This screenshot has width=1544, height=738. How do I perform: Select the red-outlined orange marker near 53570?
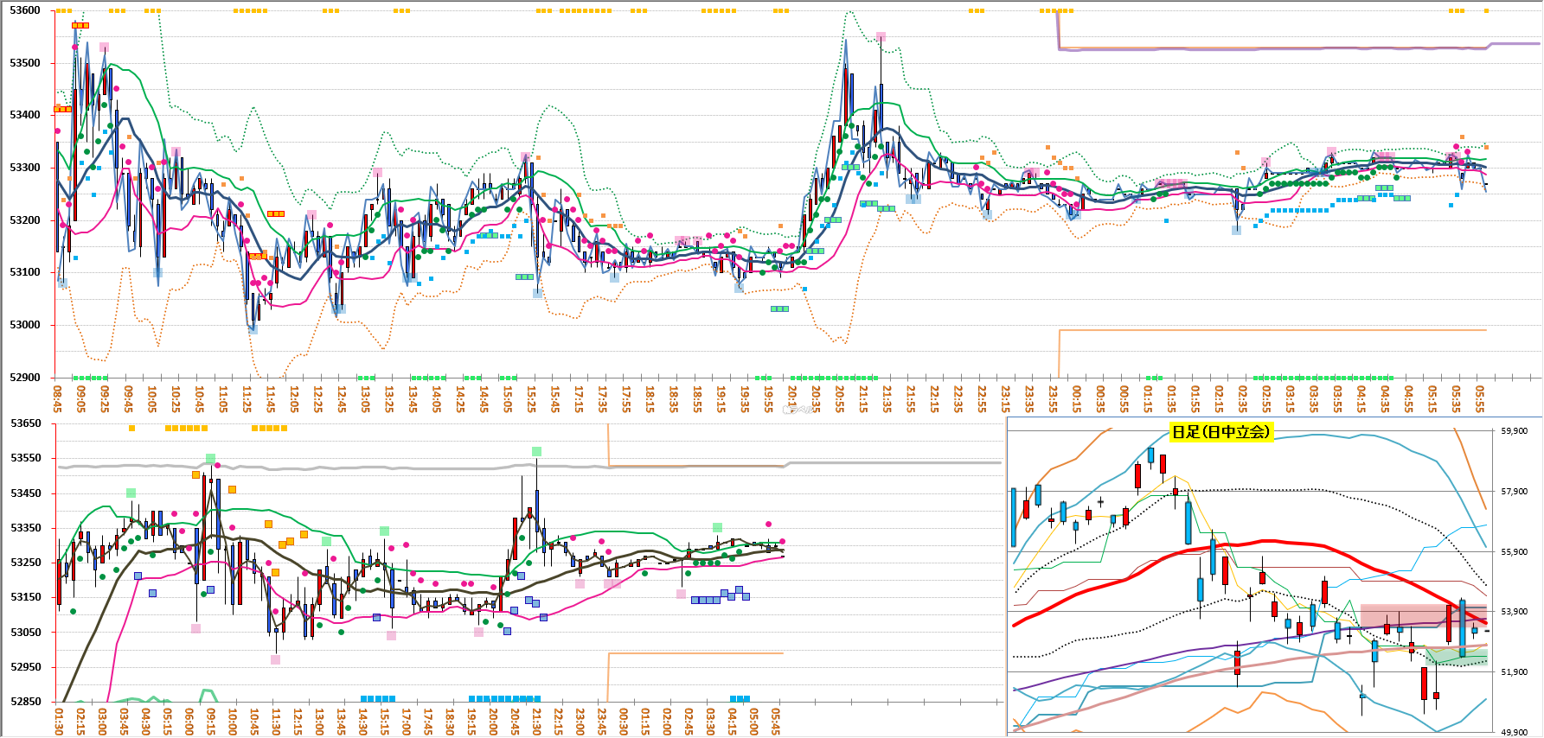point(80,25)
